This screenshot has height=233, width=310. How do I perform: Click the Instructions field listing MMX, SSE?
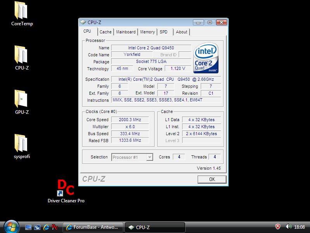166,100
